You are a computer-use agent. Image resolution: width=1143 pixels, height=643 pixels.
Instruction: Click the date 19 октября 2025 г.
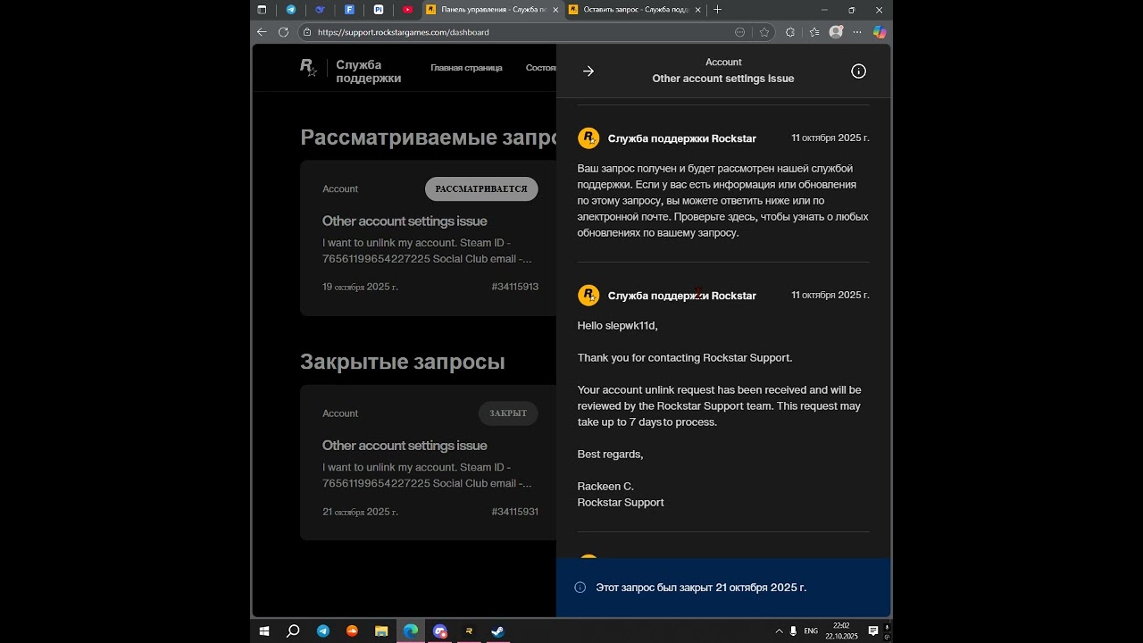point(360,287)
